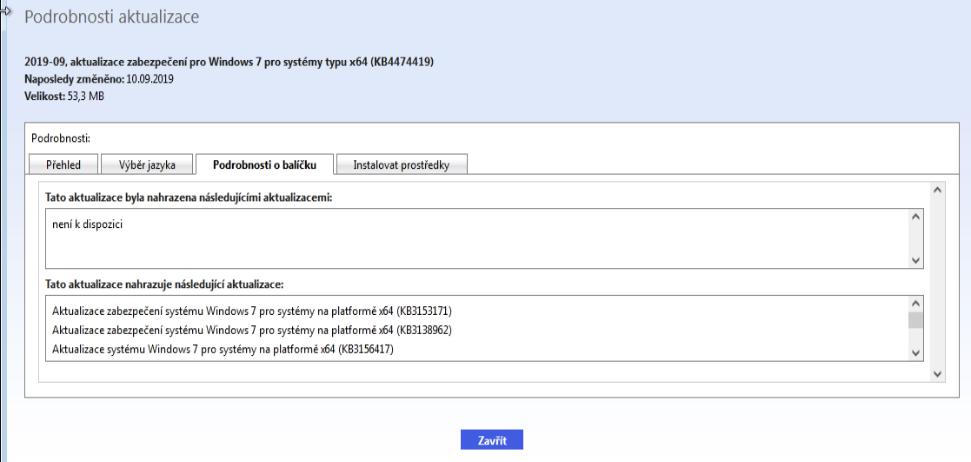Click the Podrobnosti aktualizace heading

tap(111, 17)
